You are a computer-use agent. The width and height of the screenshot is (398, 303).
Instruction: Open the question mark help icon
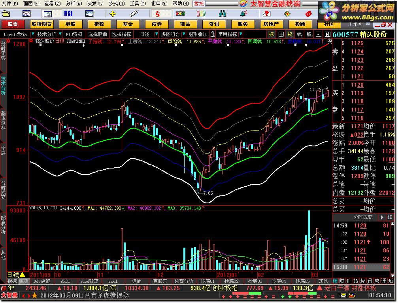(266, 14)
